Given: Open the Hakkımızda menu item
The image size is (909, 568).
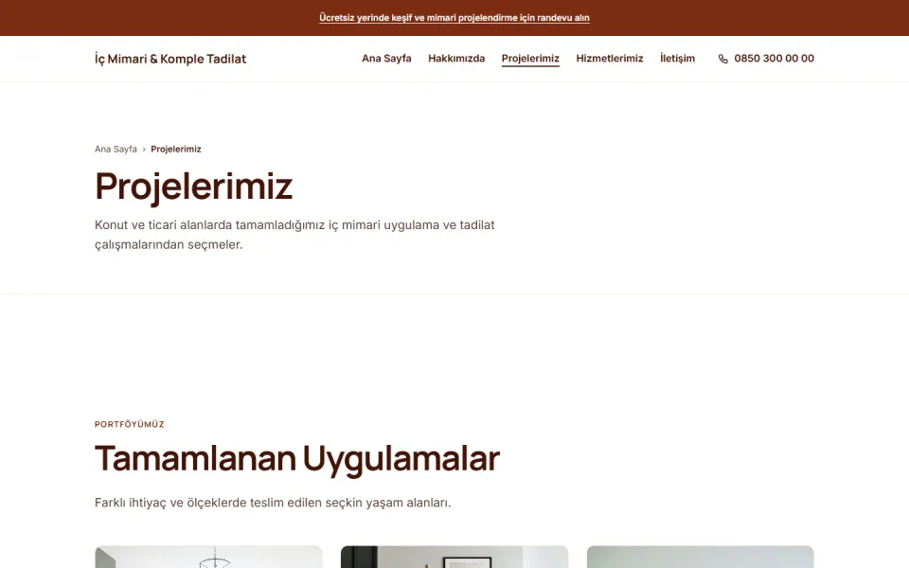Looking at the screenshot, I should [456, 59].
